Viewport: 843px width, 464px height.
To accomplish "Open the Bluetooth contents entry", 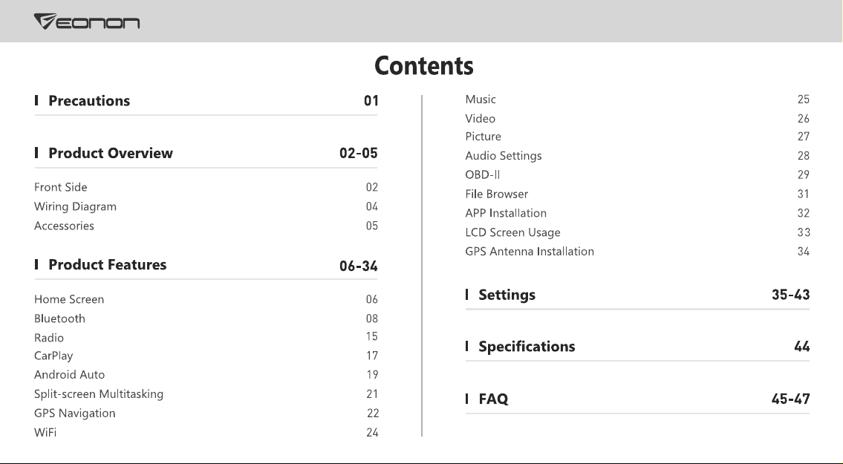I will (x=59, y=318).
